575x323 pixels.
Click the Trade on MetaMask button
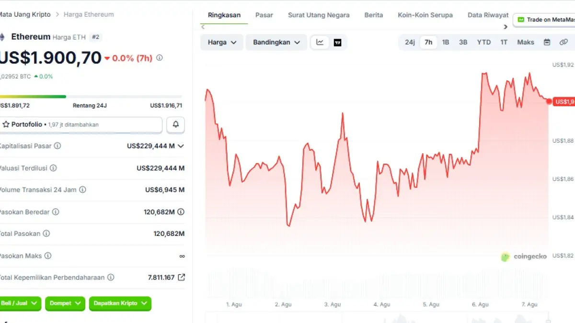[544, 20]
